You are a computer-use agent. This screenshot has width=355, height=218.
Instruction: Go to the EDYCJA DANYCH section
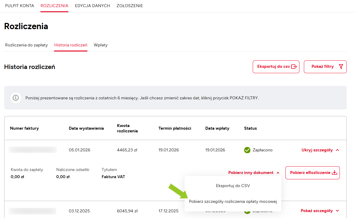(92, 6)
